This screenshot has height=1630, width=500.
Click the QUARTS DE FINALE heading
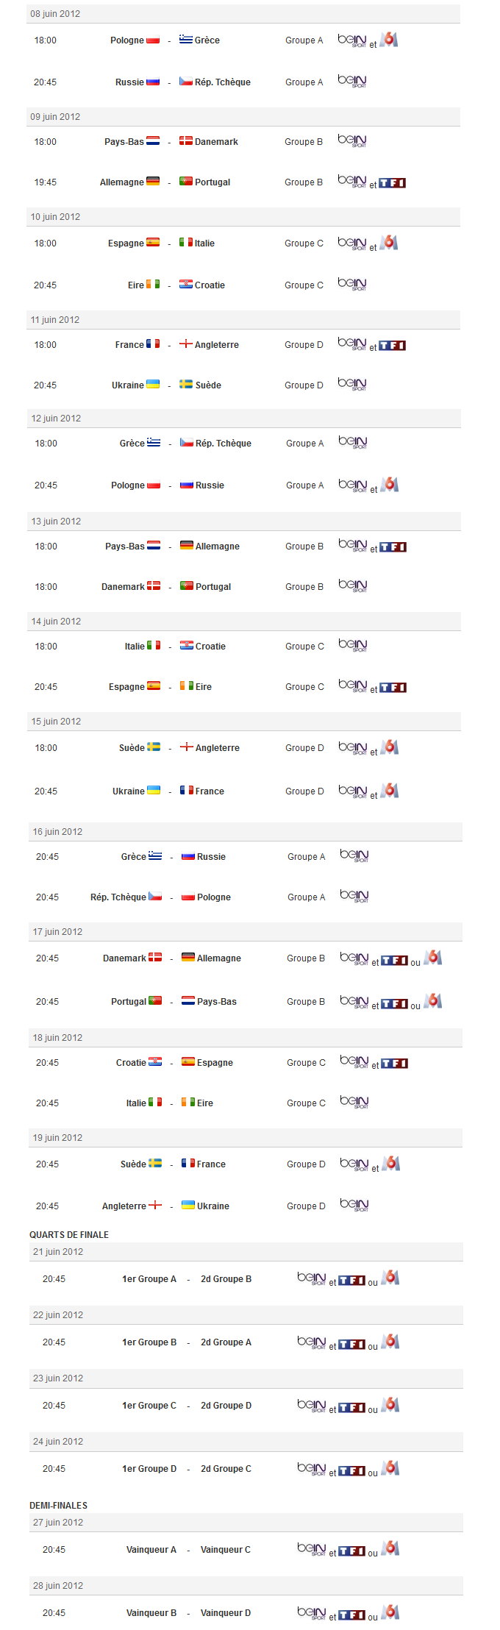click(x=69, y=1235)
